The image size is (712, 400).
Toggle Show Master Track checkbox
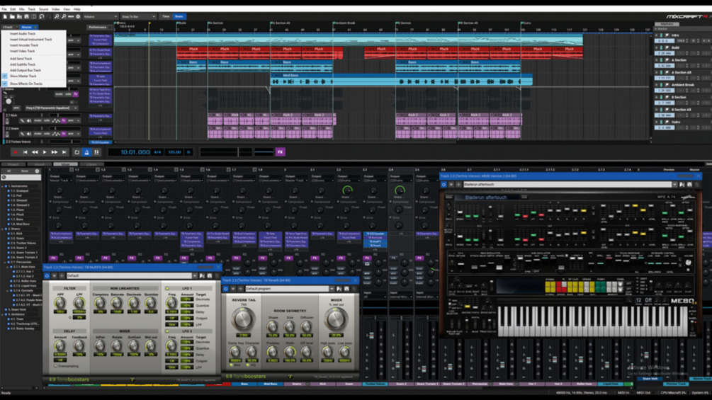click(x=4, y=76)
